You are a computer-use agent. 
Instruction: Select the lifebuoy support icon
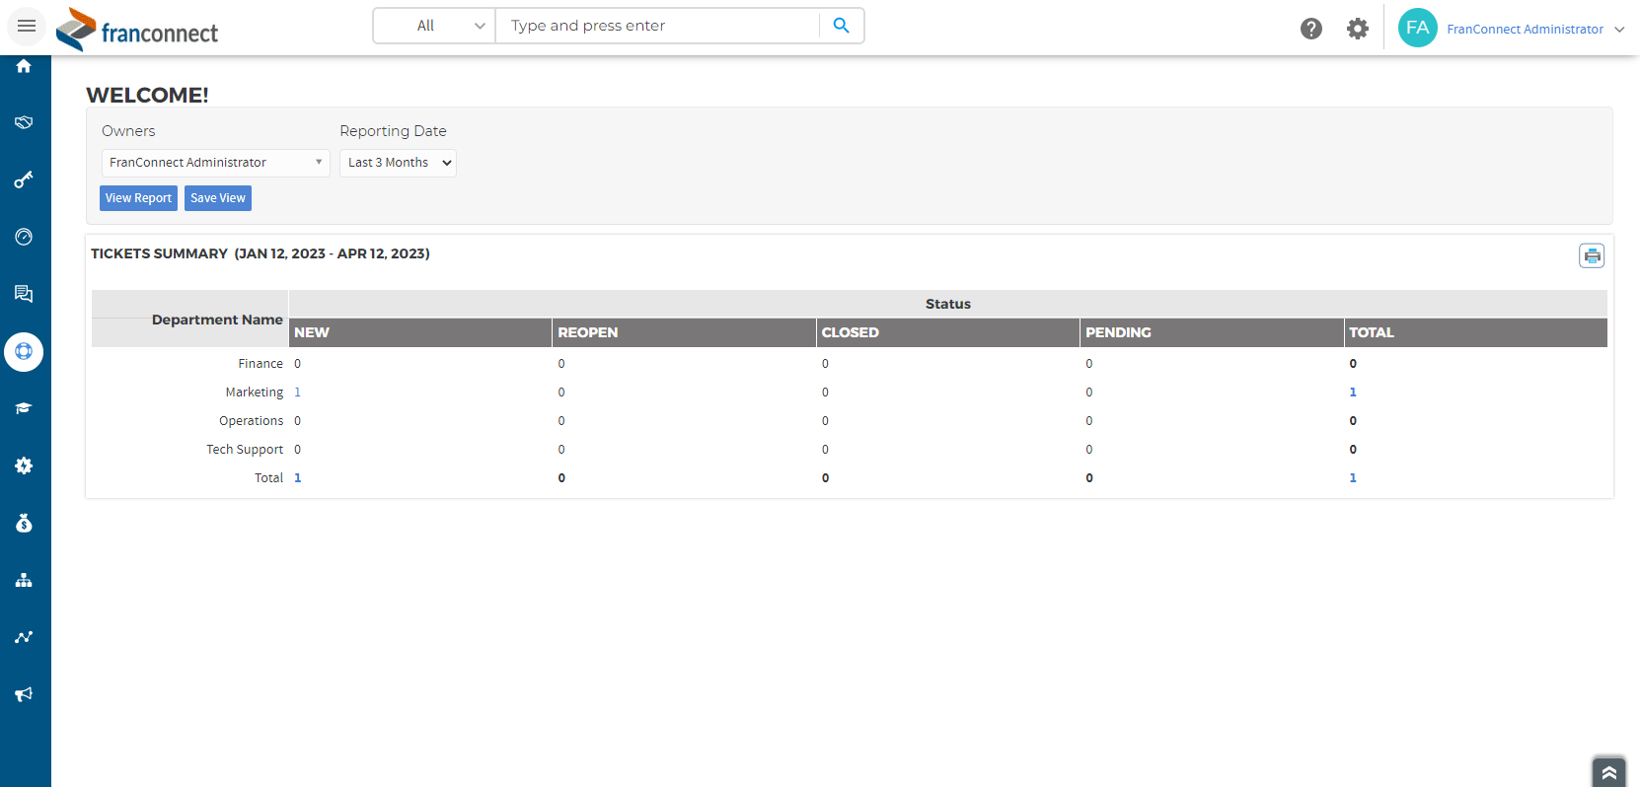click(24, 352)
